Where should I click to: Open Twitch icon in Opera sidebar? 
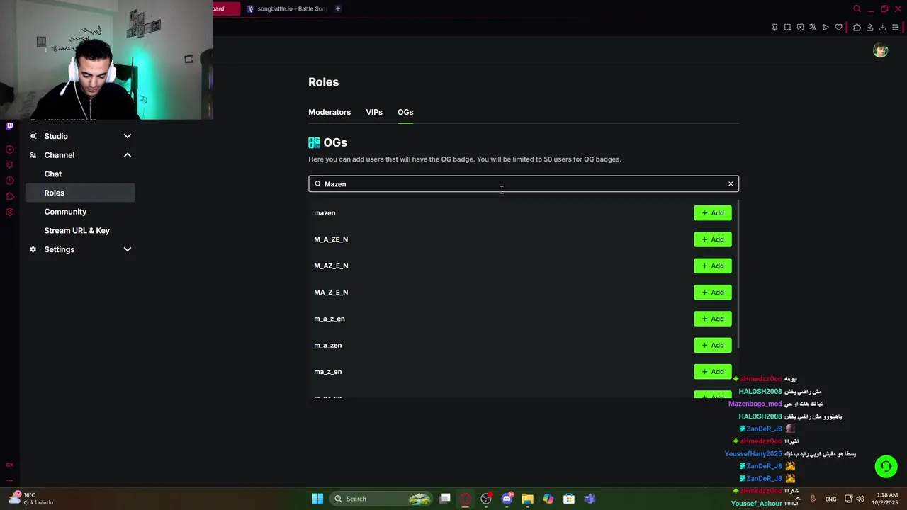click(9, 126)
